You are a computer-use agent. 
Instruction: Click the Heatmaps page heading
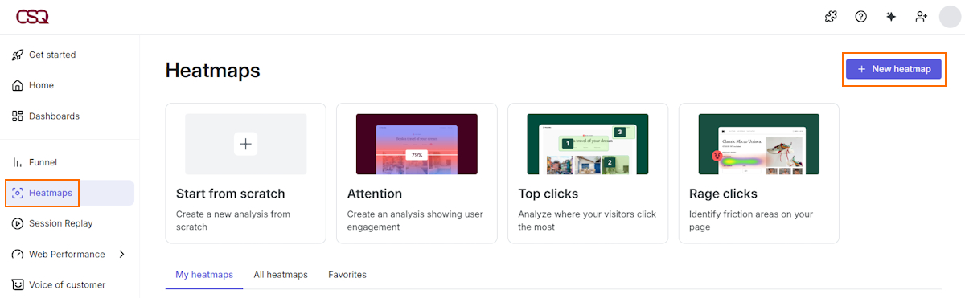pos(213,71)
